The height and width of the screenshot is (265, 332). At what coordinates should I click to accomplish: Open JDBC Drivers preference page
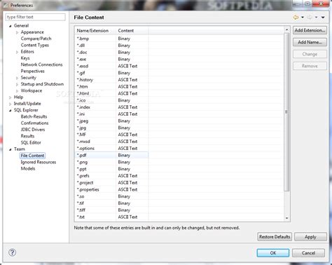coord(33,130)
